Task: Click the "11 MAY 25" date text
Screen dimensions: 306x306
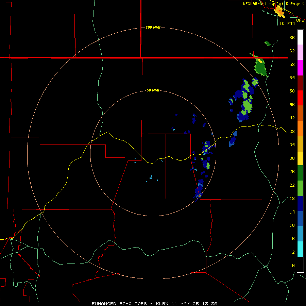Action: (x=185, y=304)
